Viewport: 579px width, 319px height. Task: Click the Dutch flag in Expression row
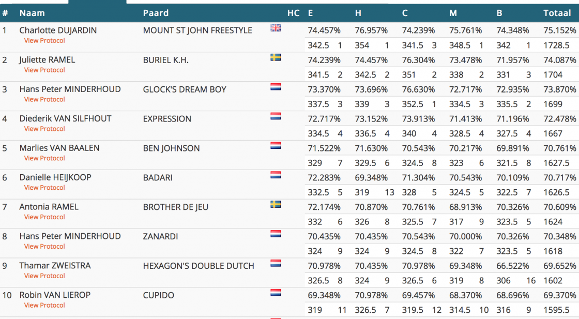pos(276,116)
